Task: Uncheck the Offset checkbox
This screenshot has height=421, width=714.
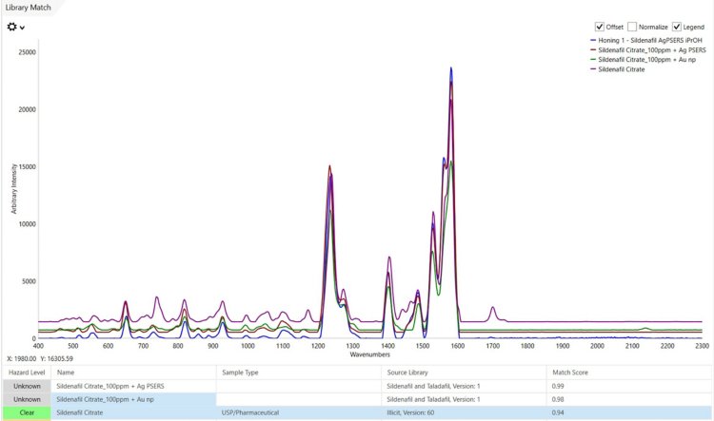Action: (600, 27)
